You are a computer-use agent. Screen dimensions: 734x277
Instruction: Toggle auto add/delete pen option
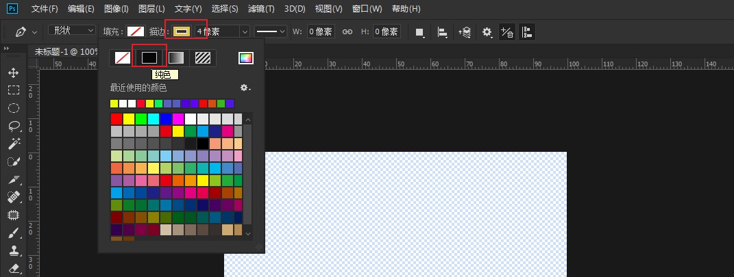pos(506,32)
